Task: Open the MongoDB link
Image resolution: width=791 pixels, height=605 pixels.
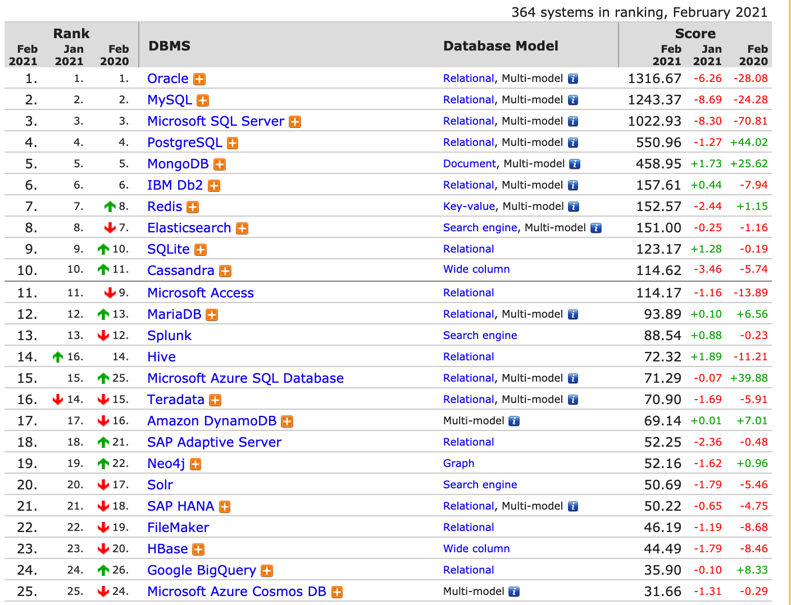Action: 178,164
